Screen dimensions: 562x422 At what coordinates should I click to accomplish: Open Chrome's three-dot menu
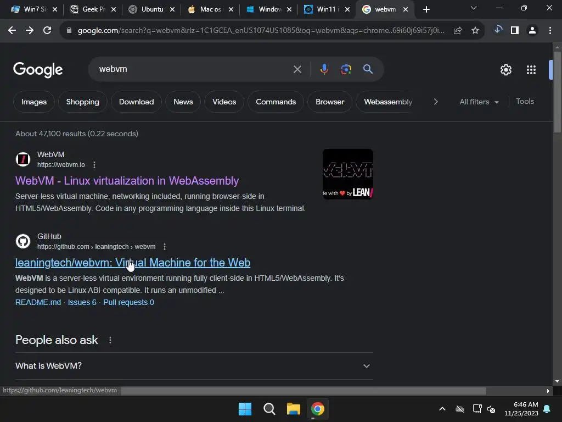(x=550, y=31)
